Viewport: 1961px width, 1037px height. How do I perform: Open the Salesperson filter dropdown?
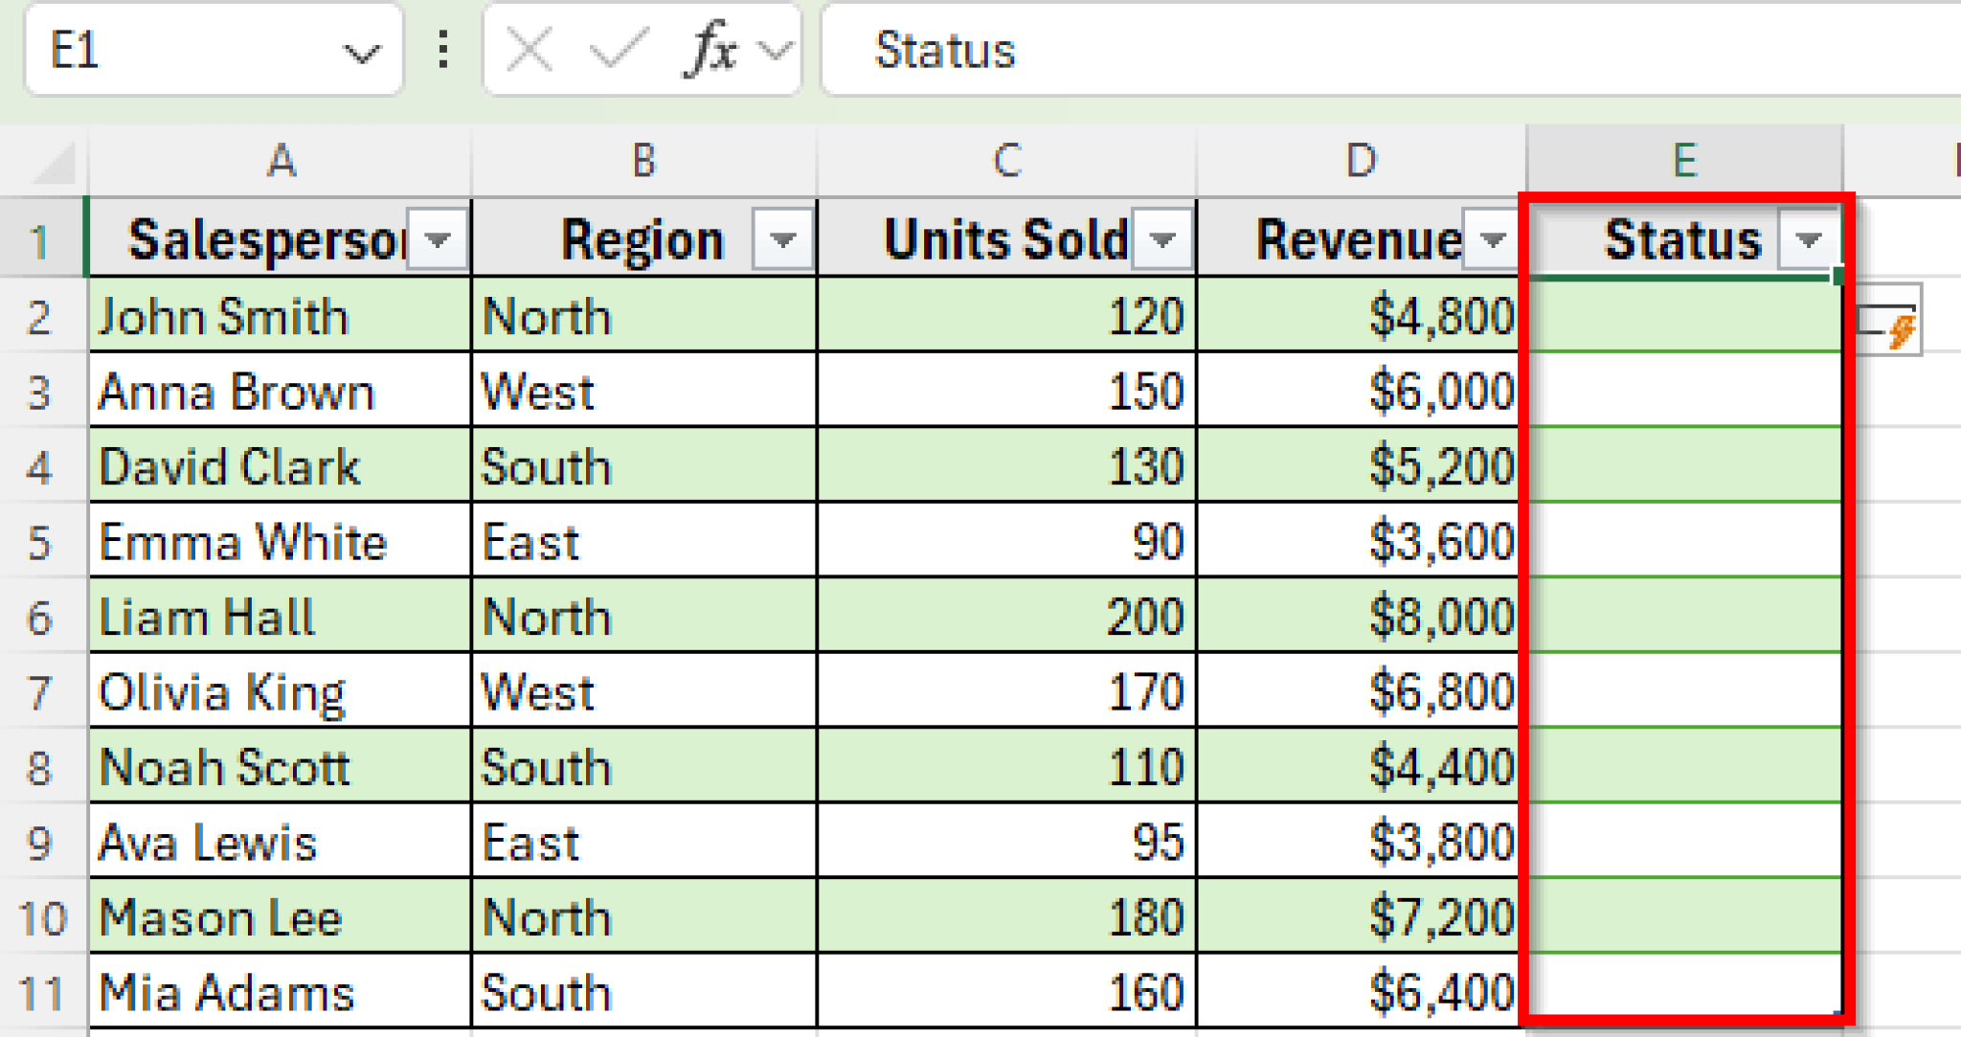coord(439,239)
